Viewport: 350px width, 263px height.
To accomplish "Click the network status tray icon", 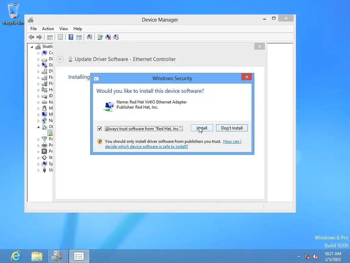I will click(x=307, y=256).
